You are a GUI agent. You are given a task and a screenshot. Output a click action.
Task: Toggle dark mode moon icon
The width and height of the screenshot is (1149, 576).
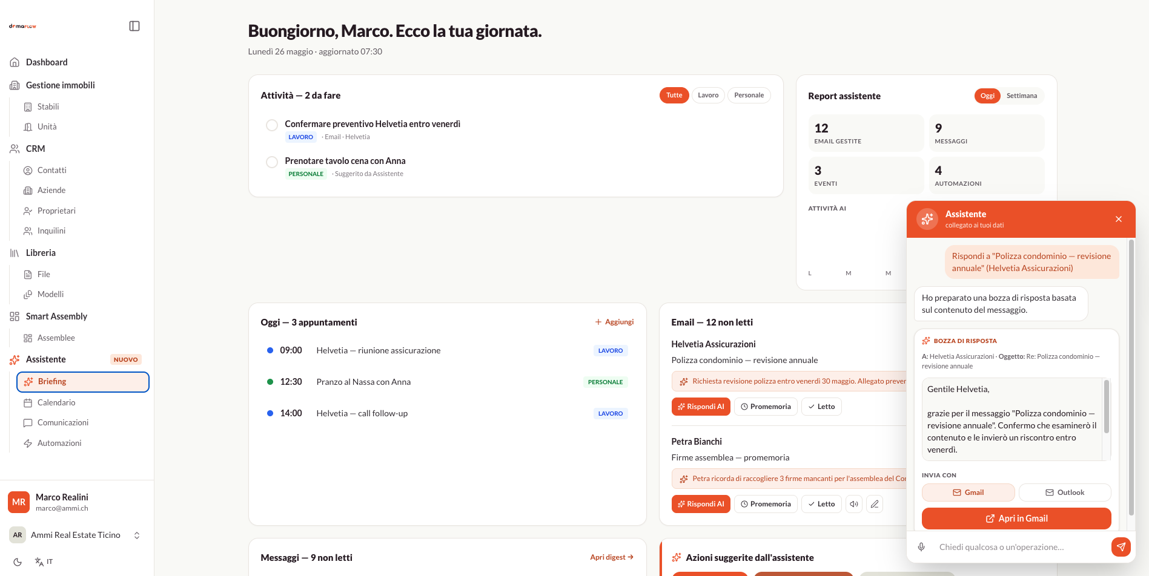(18, 561)
